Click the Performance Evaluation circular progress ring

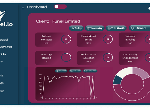[x=108, y=57]
